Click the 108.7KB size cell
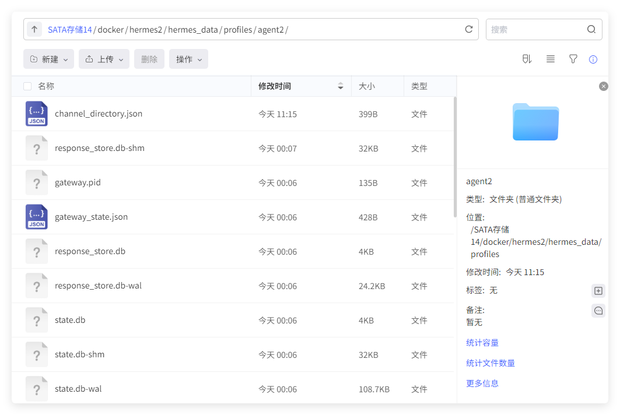The height and width of the screenshot is (415, 620). (x=374, y=389)
